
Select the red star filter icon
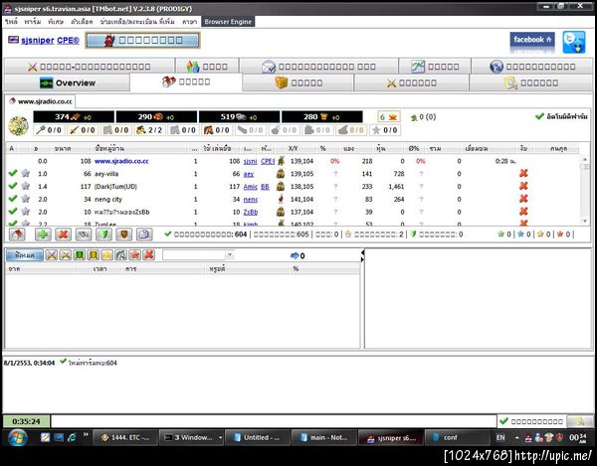(134, 255)
